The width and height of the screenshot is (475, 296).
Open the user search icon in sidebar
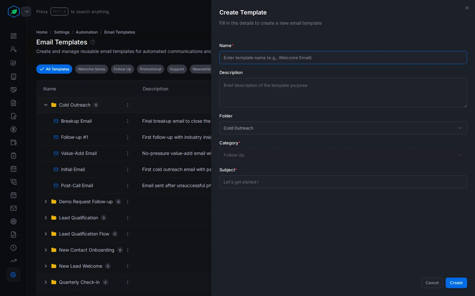[x=14, y=49]
